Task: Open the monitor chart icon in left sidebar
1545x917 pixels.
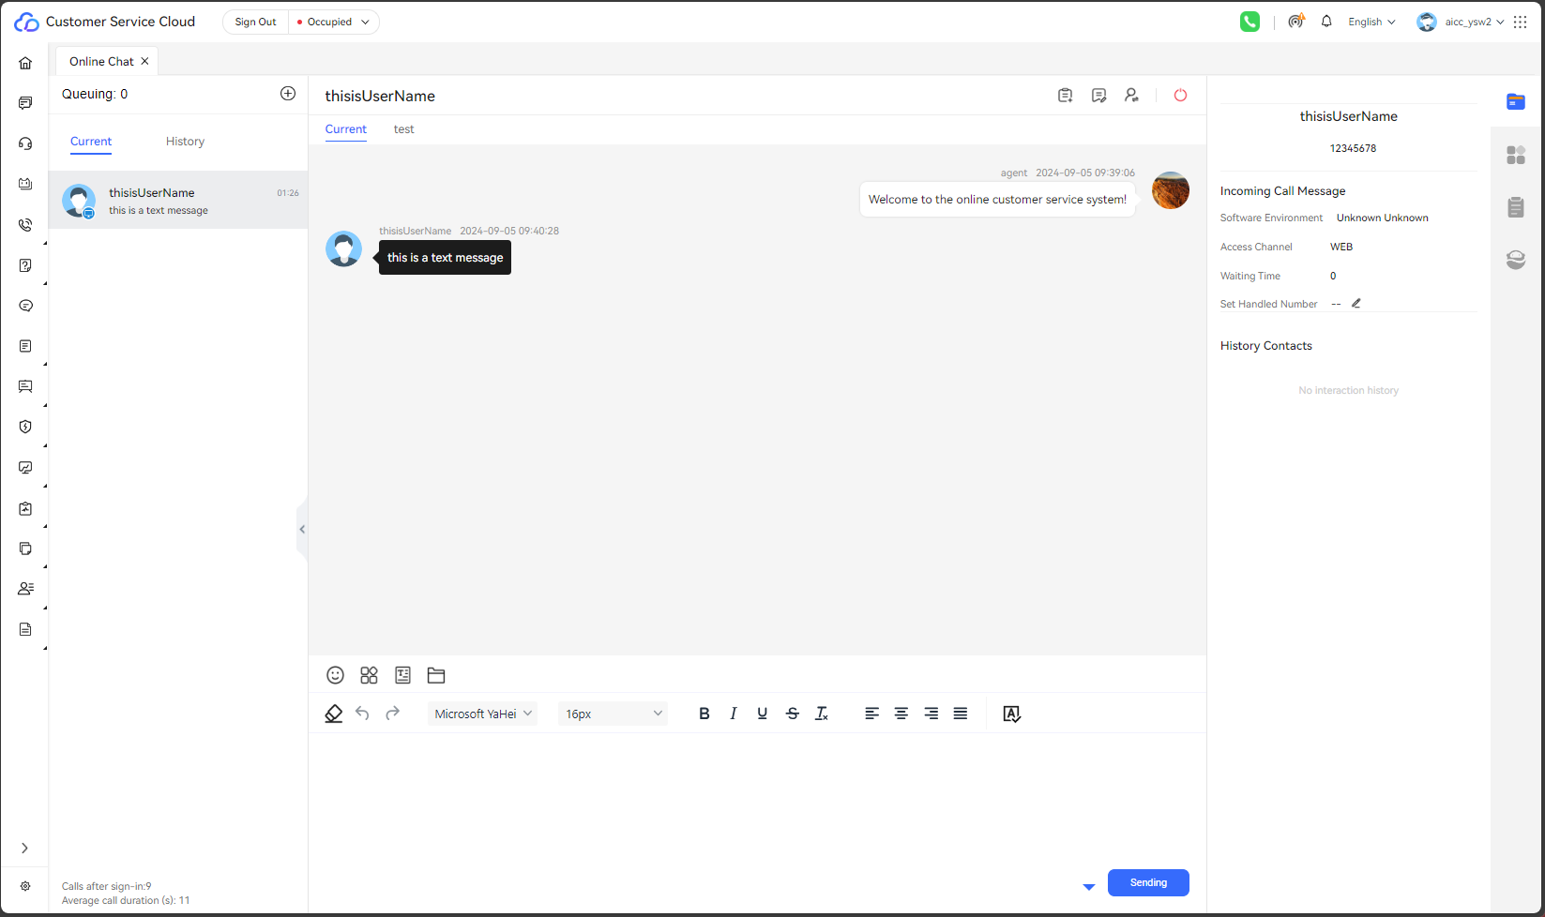Action: pyautogui.click(x=25, y=468)
